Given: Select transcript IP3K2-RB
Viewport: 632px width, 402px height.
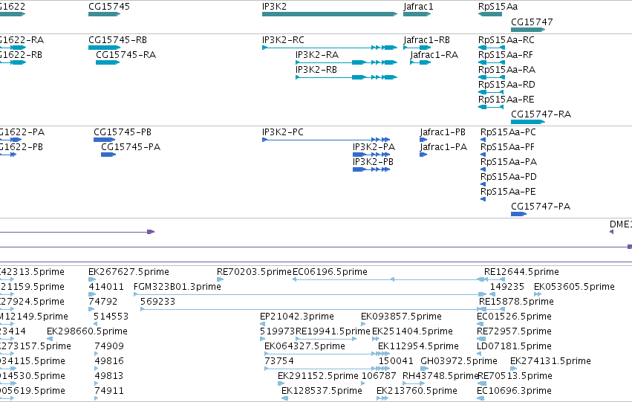Looking at the screenshot, I should coord(316,70).
